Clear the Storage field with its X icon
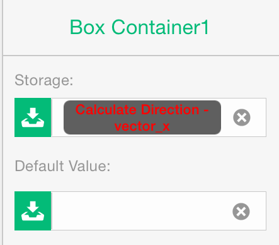The image size is (279, 245). click(242, 117)
